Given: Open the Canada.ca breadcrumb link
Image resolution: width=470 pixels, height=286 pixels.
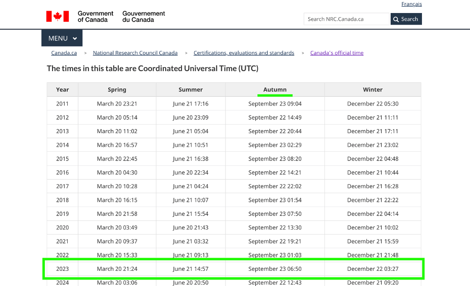Looking at the screenshot, I should 64,52.
